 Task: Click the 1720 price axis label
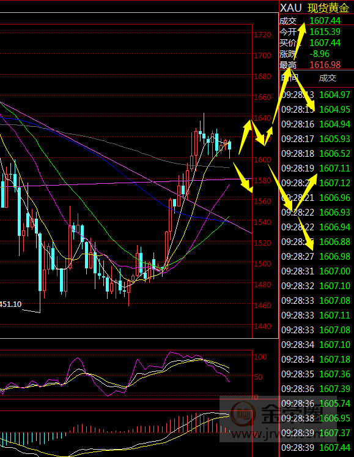262,35
